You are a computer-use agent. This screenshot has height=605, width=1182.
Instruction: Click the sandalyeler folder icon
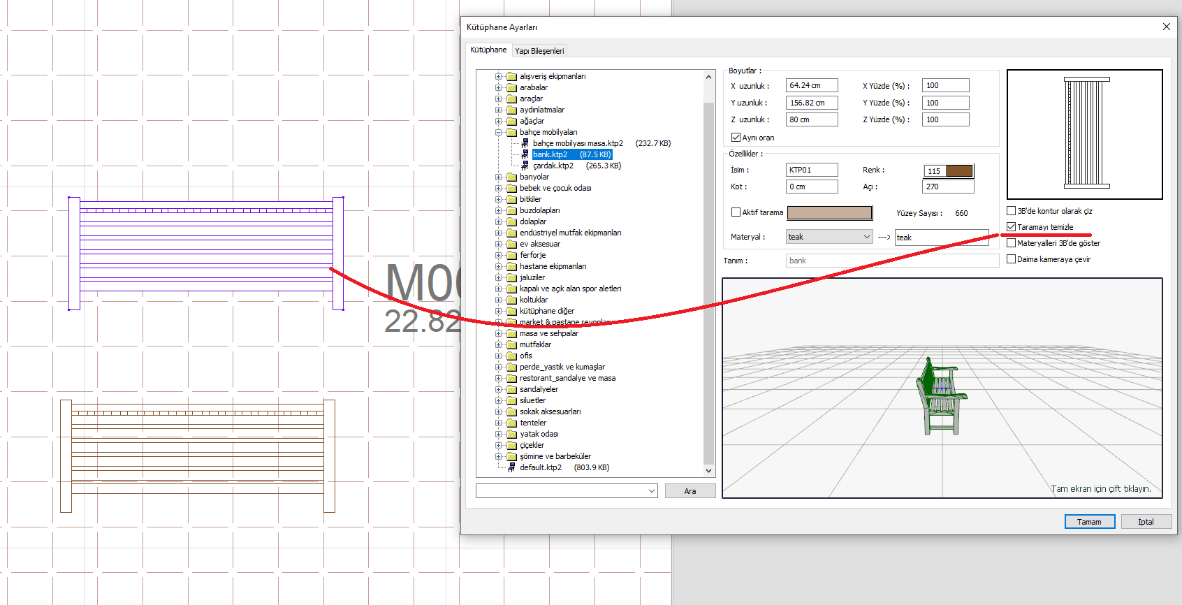[x=512, y=389]
